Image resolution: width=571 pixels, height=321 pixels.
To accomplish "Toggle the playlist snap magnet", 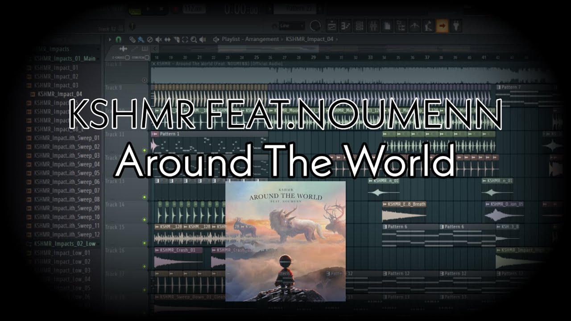I will [x=119, y=39].
